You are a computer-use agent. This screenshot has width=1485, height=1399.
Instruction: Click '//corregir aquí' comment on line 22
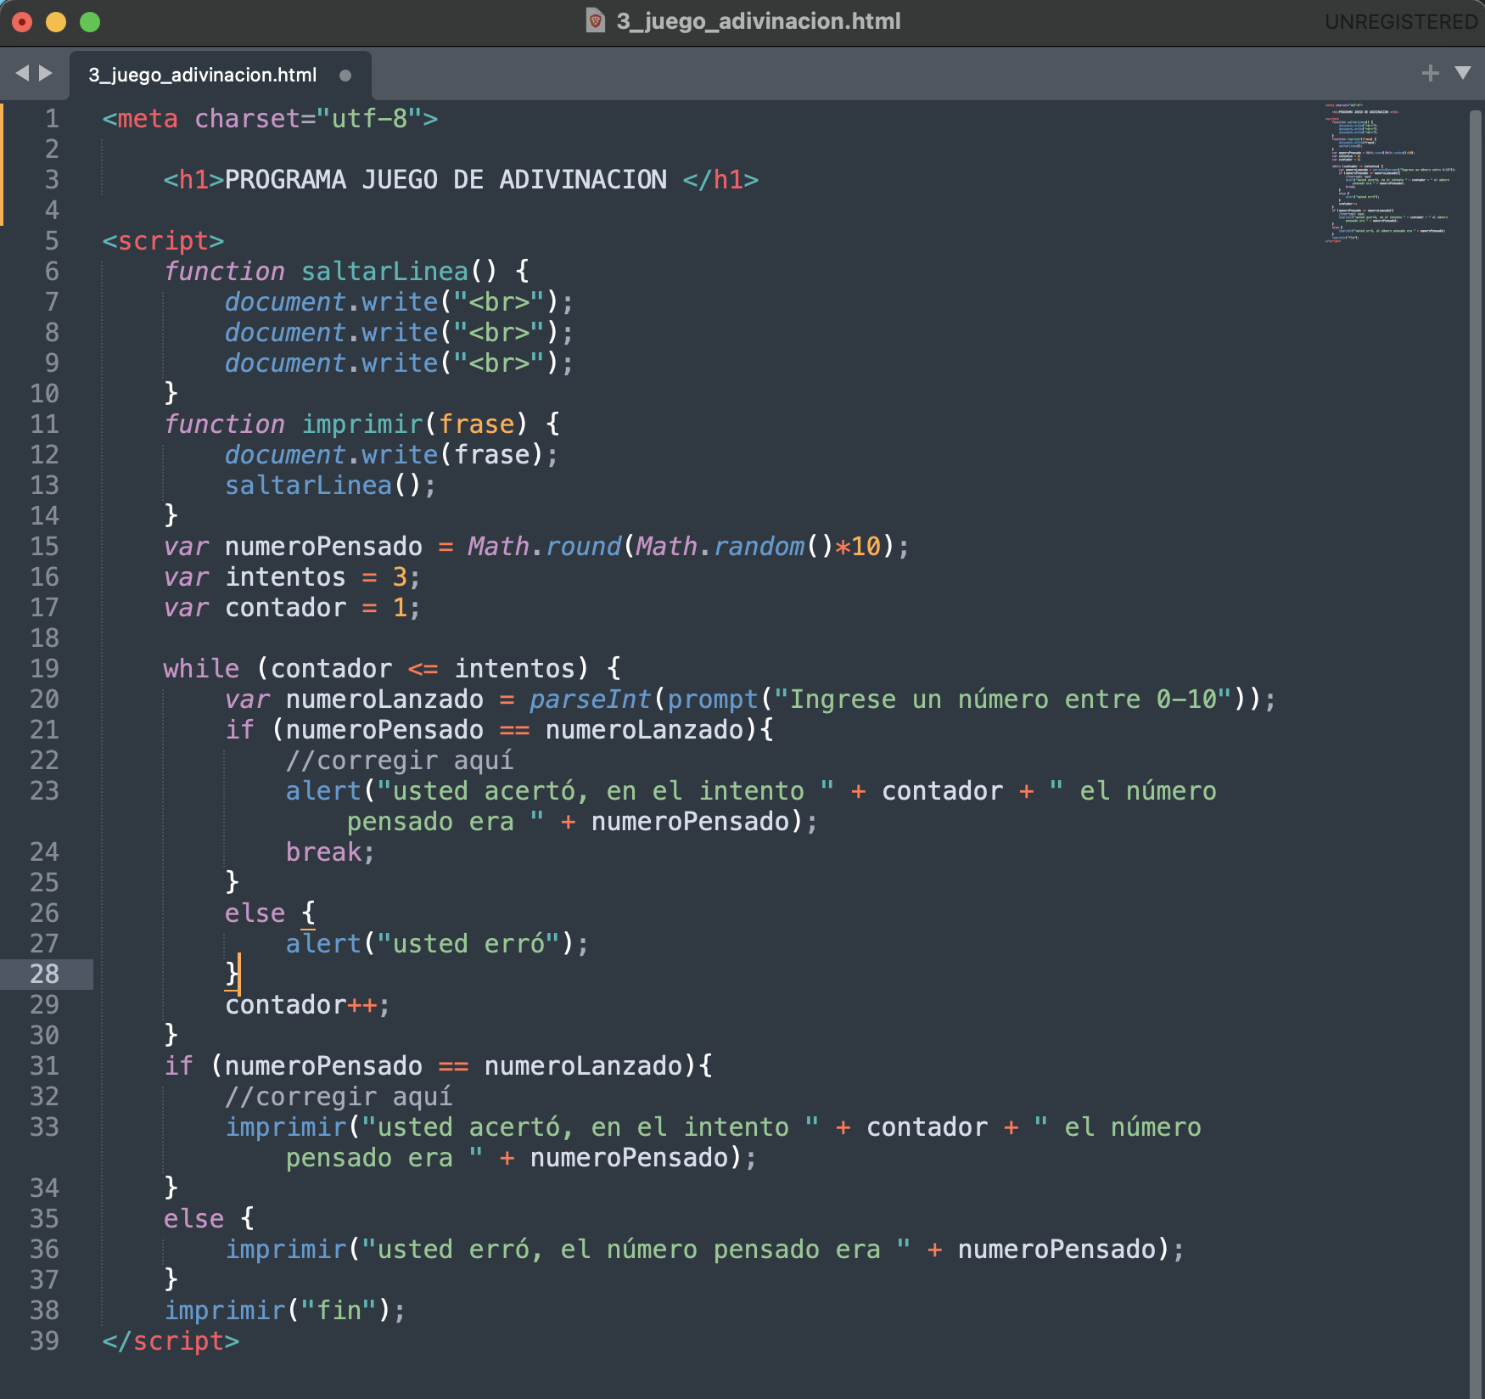[399, 761]
